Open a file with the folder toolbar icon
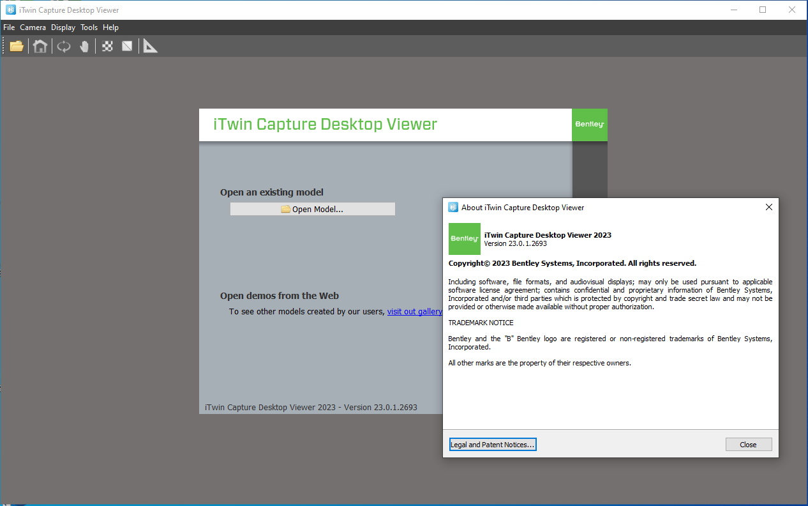Screen dimensions: 808x506 [17, 46]
